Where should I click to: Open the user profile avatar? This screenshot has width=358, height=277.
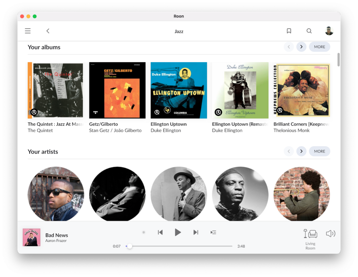(329, 31)
